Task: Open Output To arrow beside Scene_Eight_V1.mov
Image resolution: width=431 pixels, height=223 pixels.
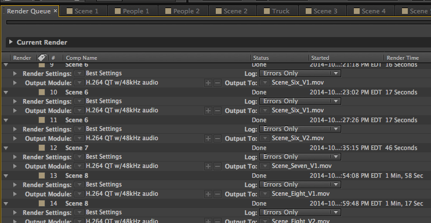Action: (265, 194)
